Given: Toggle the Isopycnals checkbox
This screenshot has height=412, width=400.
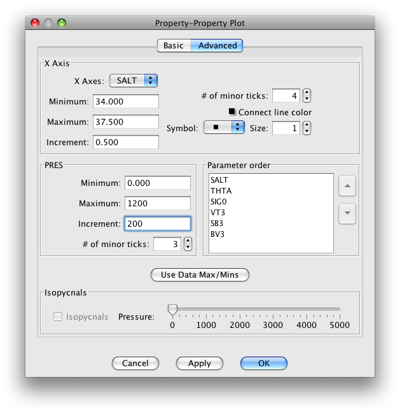Looking at the screenshot, I should click(x=58, y=316).
